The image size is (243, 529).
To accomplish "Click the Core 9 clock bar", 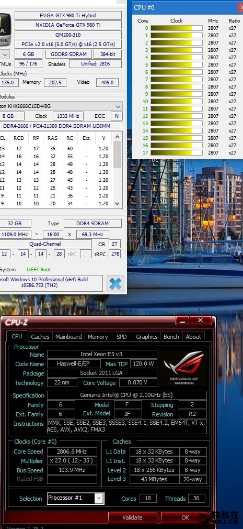I will tap(176, 94).
